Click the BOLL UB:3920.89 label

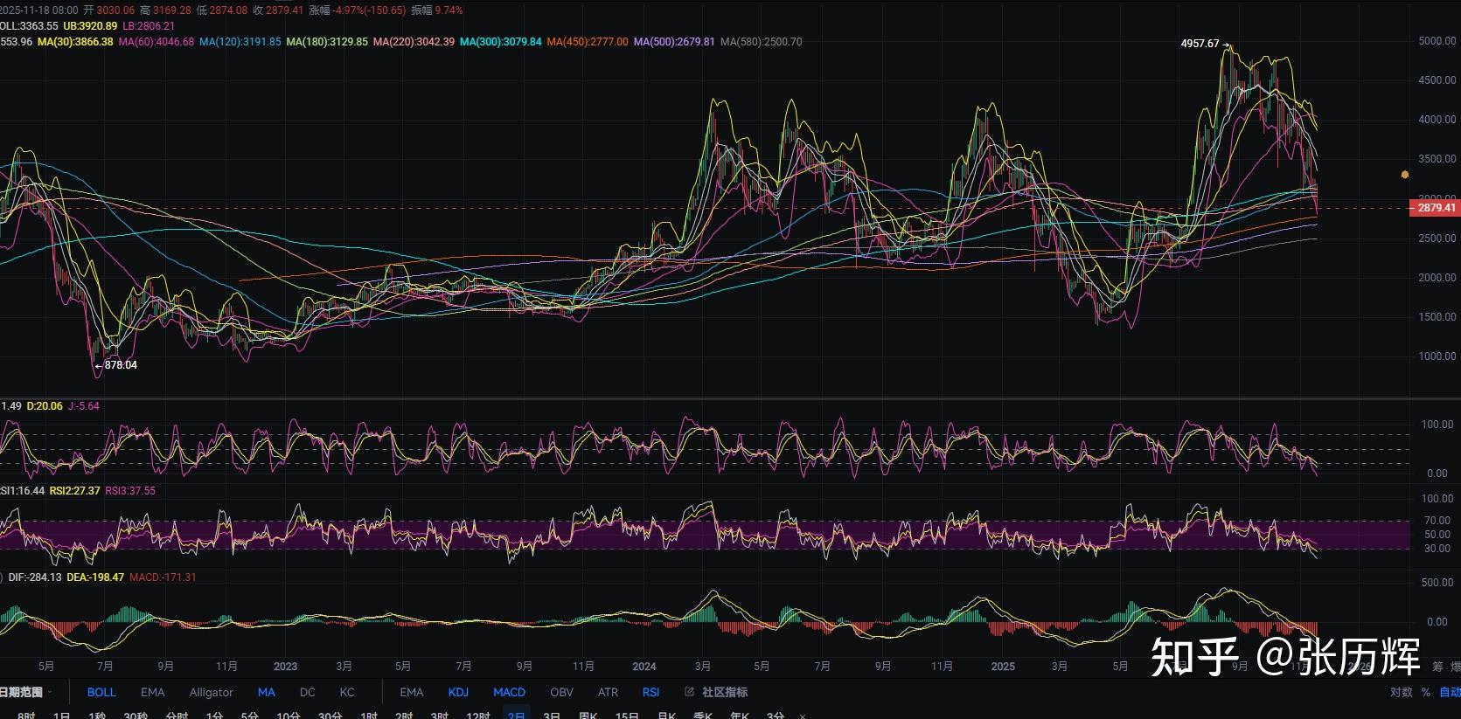(90, 26)
